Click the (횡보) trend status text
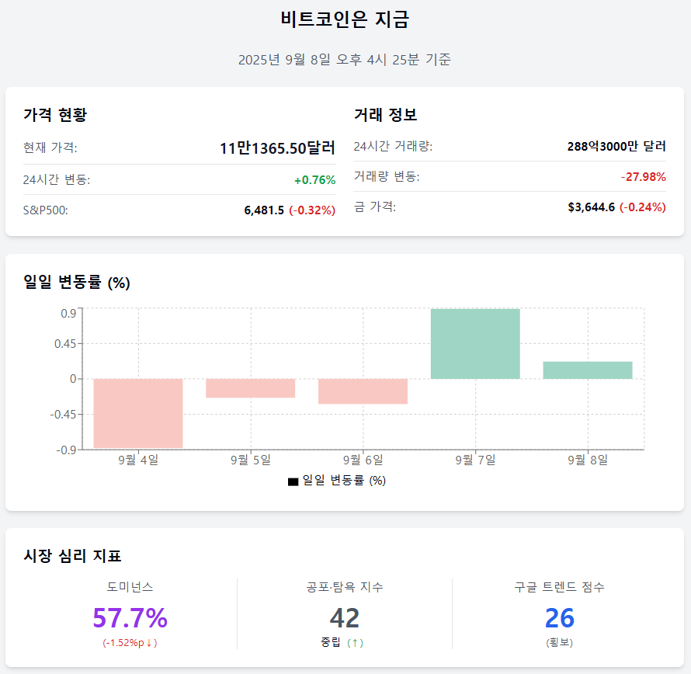 click(x=560, y=643)
